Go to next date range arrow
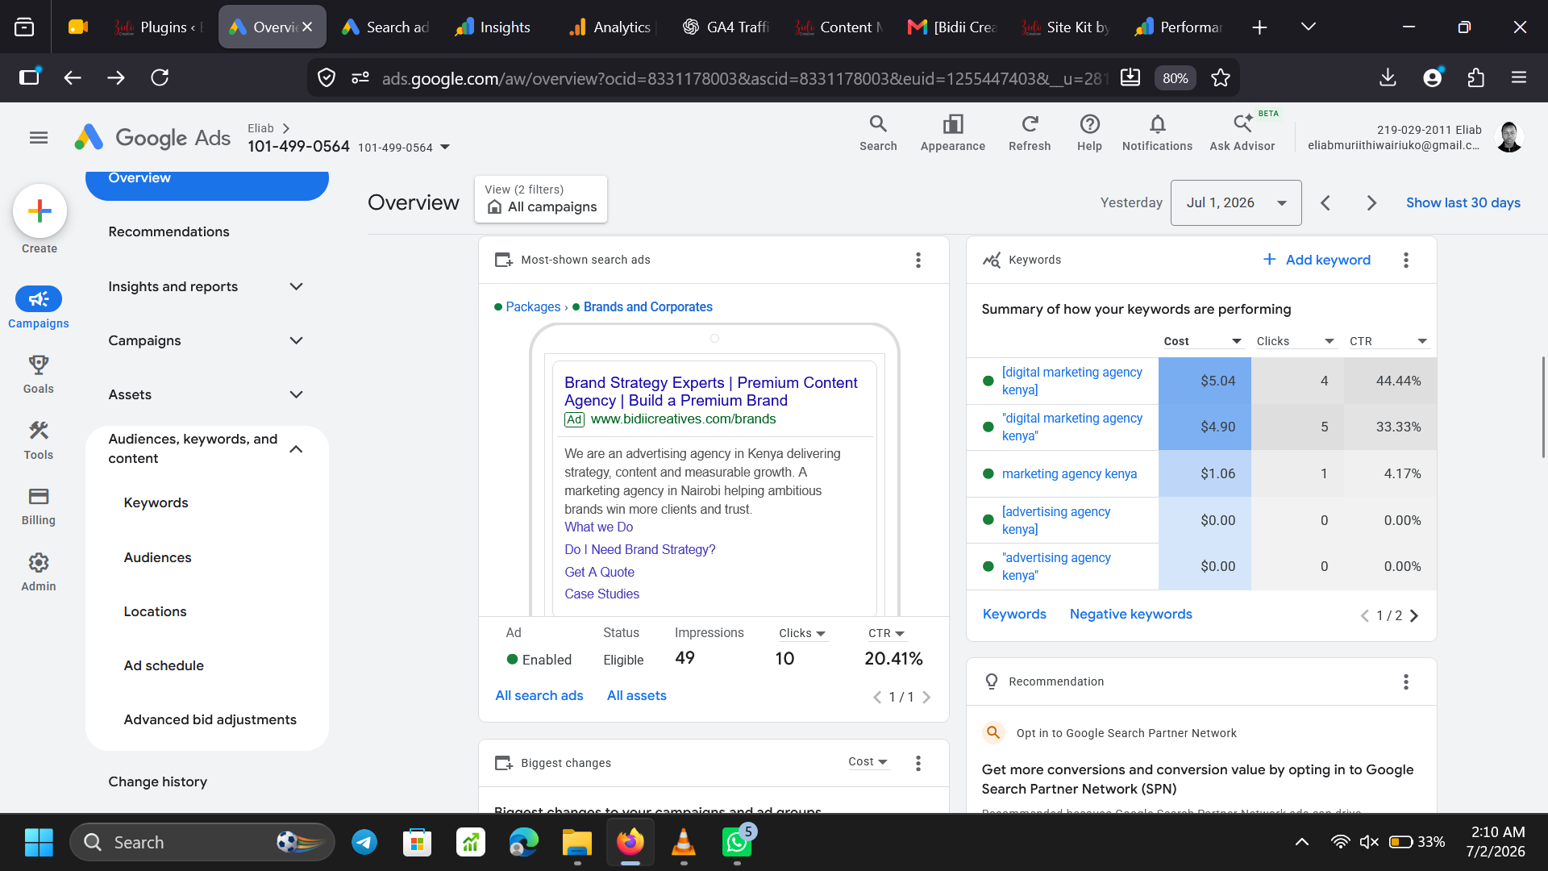The height and width of the screenshot is (871, 1548). tap(1371, 202)
